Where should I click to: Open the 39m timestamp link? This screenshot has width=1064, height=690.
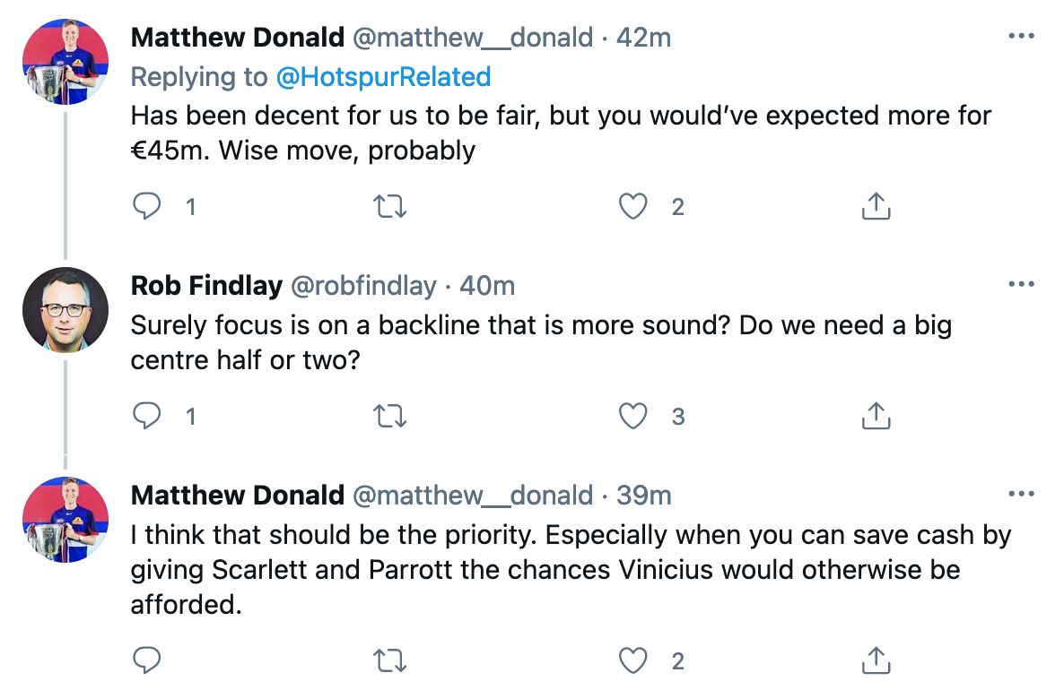click(644, 495)
